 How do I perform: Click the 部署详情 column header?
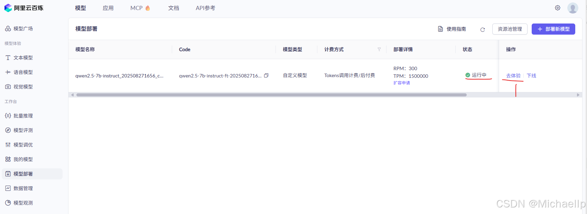[x=403, y=49]
